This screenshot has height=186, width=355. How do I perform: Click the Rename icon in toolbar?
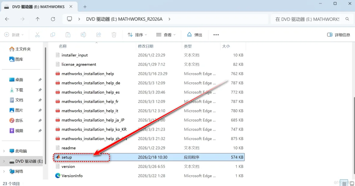coord(83,35)
